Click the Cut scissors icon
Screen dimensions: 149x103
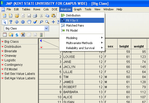coord(41,16)
